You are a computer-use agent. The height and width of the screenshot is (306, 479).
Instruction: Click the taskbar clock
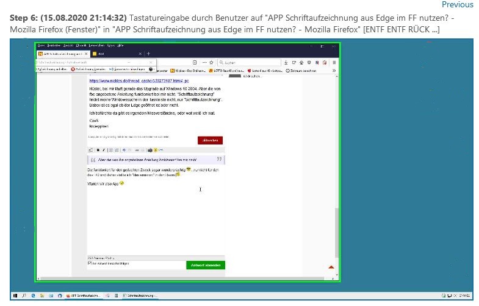tap(464, 296)
